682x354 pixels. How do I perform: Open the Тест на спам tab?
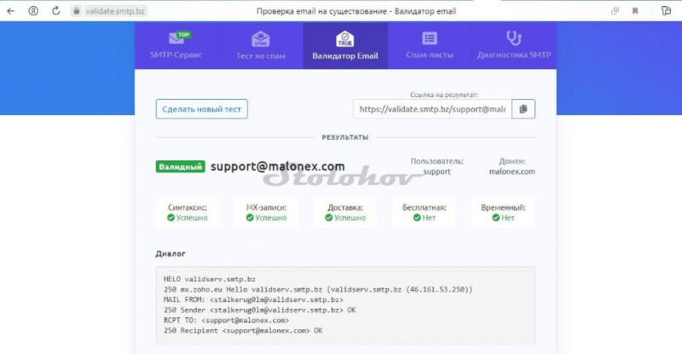coord(261,45)
